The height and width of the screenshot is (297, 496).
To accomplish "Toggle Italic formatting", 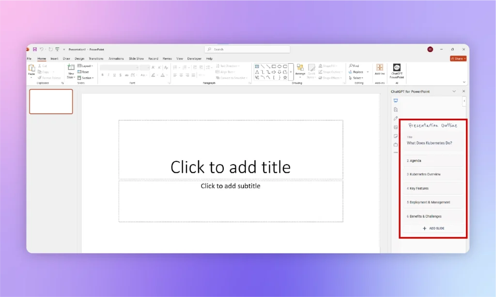I will tap(108, 75).
